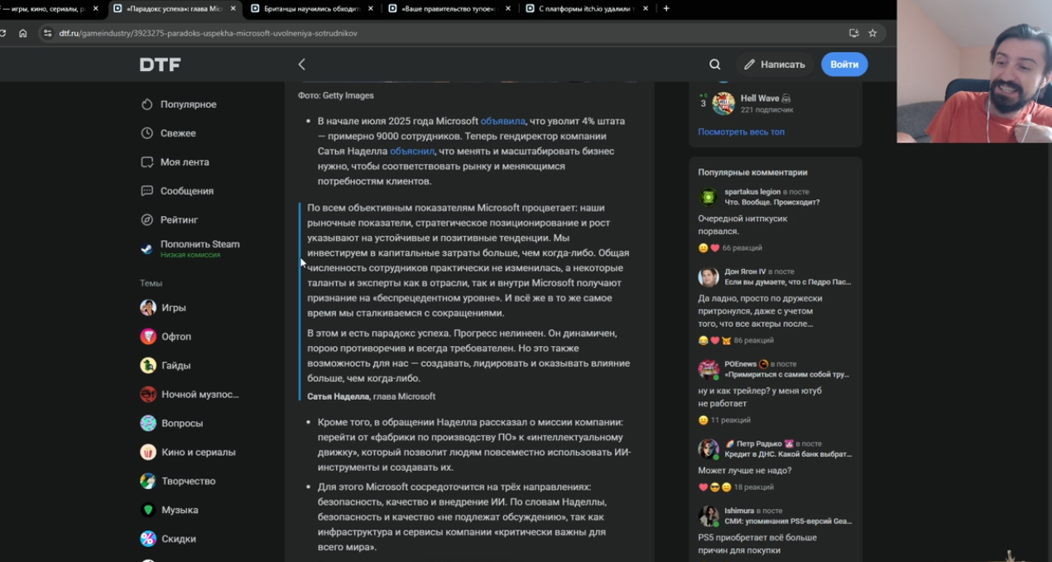Follow the объяснил link in the article
Screen dimensions: 1052x562
click(412, 151)
